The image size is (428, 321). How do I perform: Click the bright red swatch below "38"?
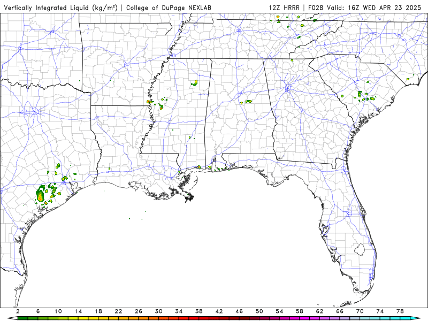[x=204, y=318]
